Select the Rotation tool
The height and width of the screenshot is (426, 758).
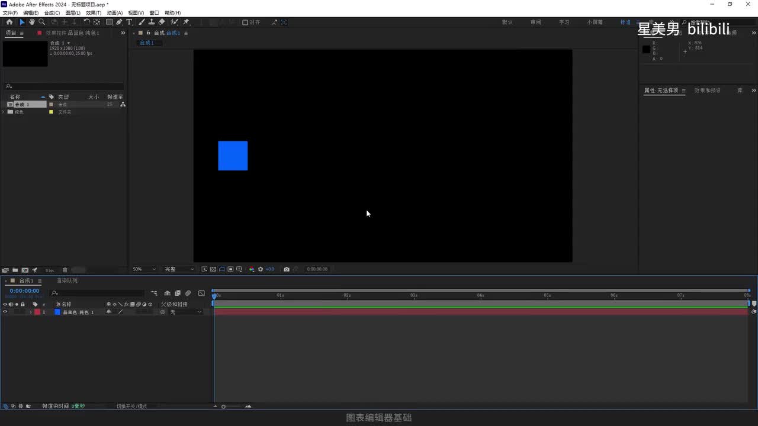coord(86,22)
